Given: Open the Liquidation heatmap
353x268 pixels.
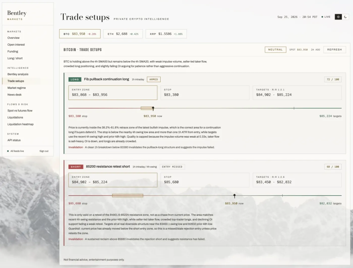Looking at the screenshot, I should tap(20, 124).
